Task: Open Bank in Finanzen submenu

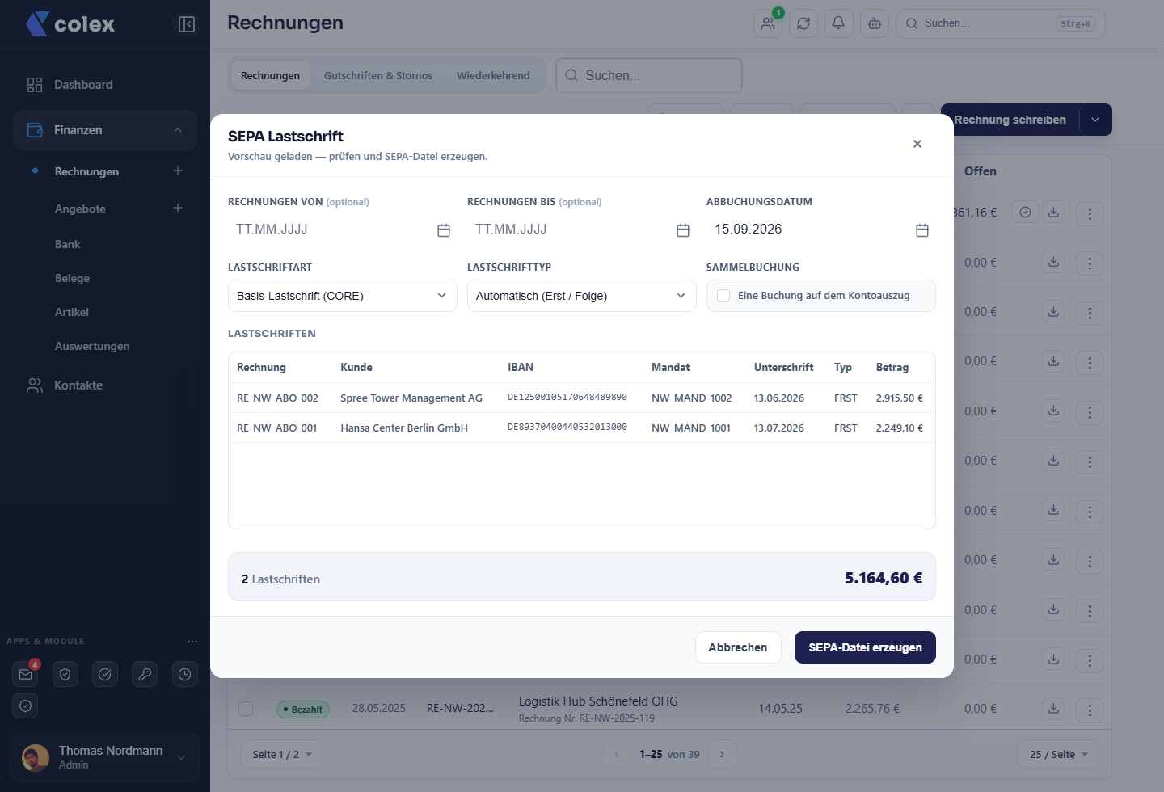Action: (x=68, y=244)
